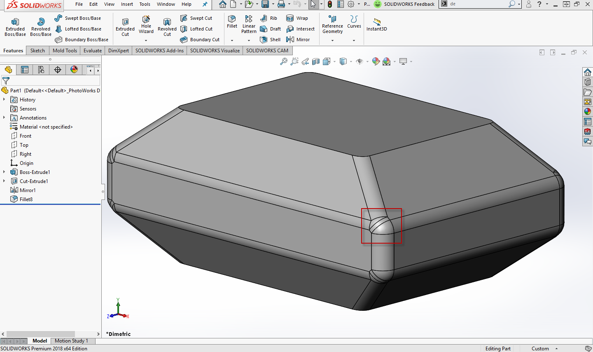Select the Shell tool
Screen dimensions: 593x352
pyautogui.click(x=270, y=39)
